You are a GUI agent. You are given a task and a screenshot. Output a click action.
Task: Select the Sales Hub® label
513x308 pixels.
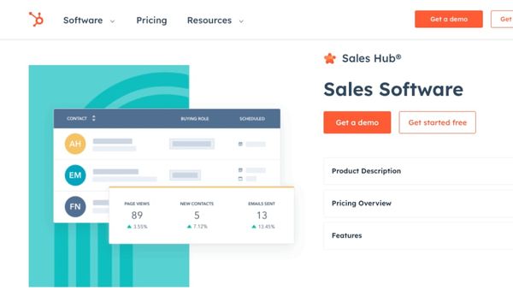[x=371, y=58]
